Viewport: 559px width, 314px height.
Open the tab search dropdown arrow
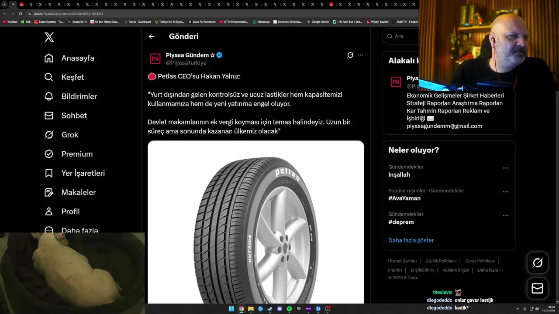coord(4,4)
